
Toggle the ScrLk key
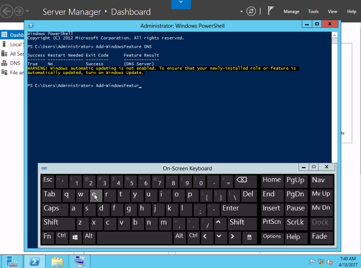(x=296, y=222)
